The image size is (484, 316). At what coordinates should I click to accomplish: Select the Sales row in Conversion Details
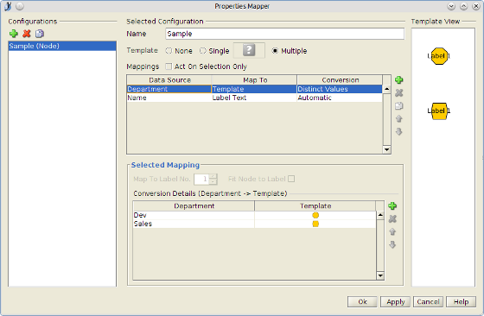pyautogui.click(x=254, y=224)
